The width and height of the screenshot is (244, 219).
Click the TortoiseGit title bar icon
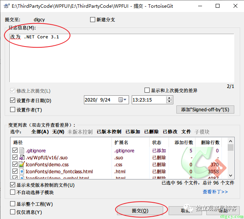click(6, 6)
